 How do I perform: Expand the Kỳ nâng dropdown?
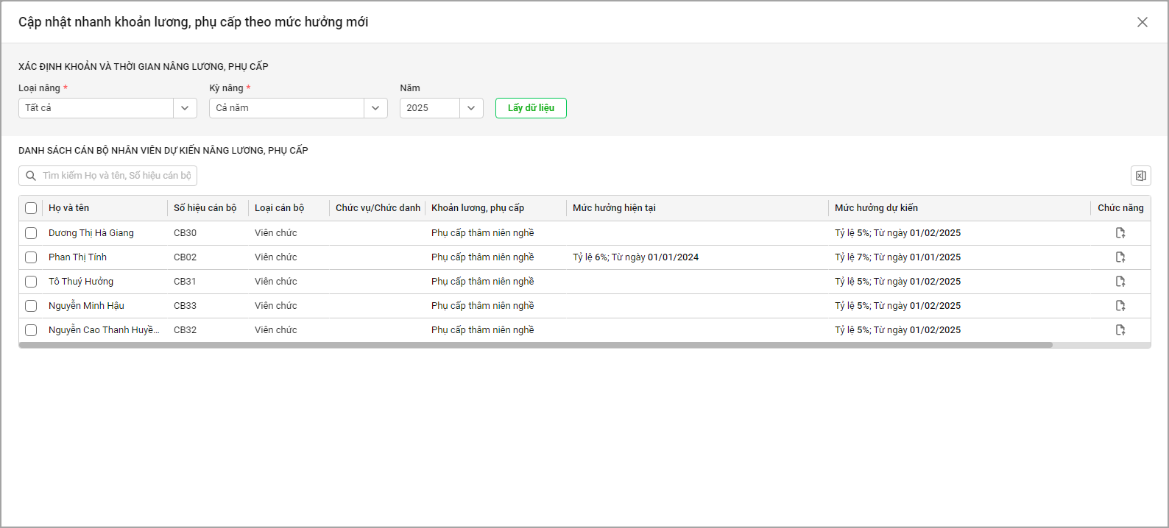click(x=375, y=108)
